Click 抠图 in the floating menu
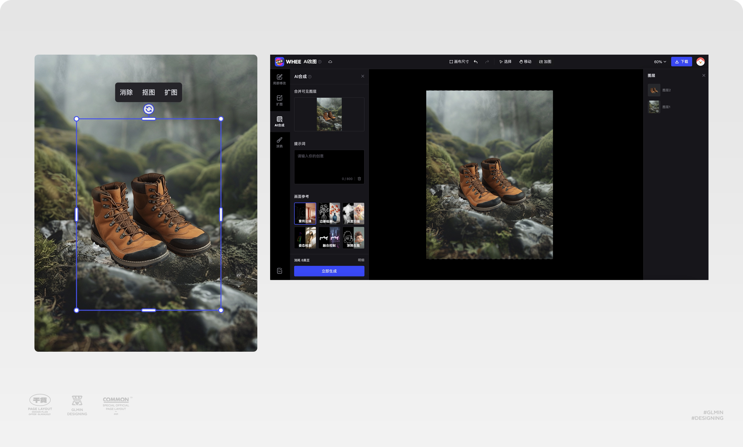This screenshot has height=447, width=743. click(x=148, y=92)
